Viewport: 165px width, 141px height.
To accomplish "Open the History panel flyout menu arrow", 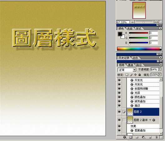I will click(160, 57).
